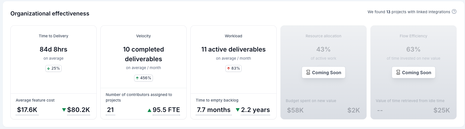Click the green up arrow 456% badge

[144, 78]
